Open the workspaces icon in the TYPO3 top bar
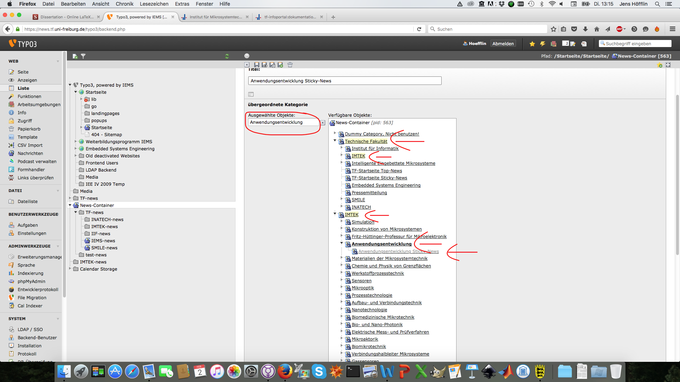 pyautogui.click(x=554, y=44)
